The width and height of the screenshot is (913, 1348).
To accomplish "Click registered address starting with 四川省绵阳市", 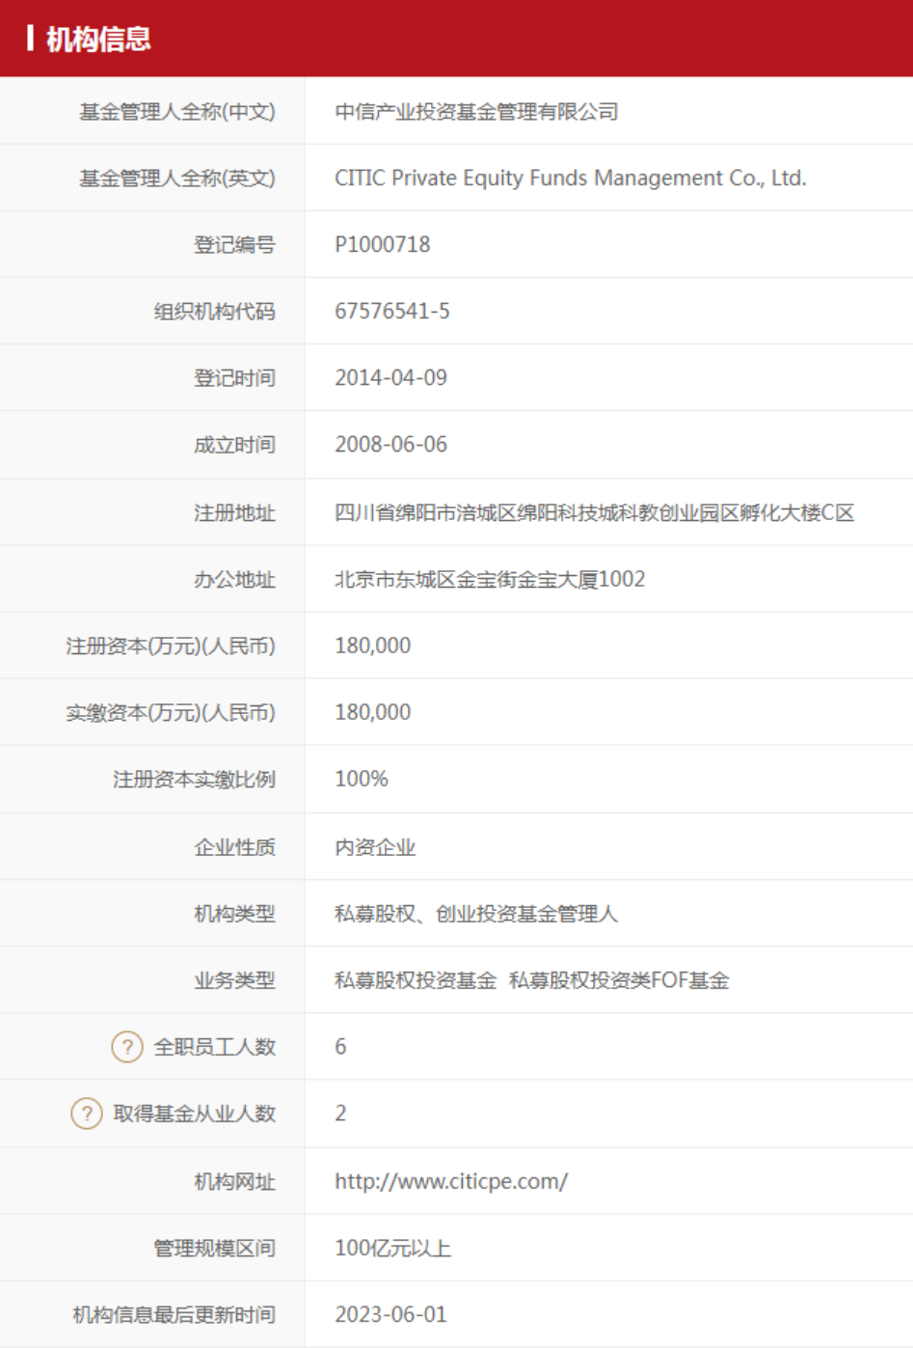I will [594, 513].
